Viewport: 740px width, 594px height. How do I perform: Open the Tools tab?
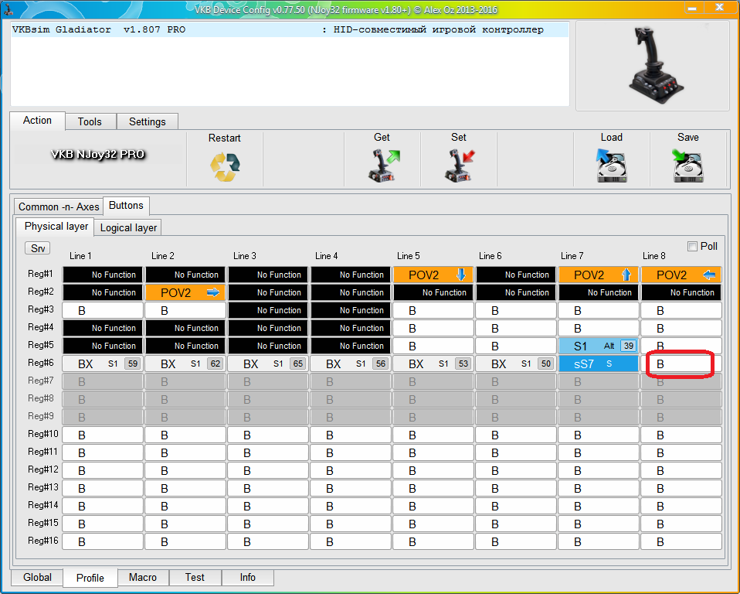coord(90,121)
